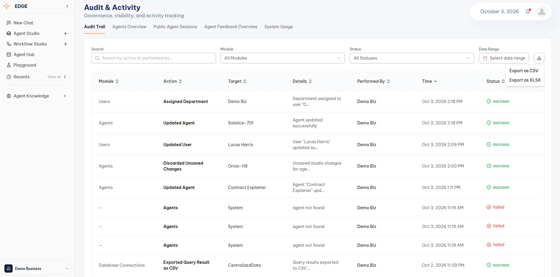560x277 pixels.
Task: Click the Contract Explainer target cell
Action: pos(247,188)
